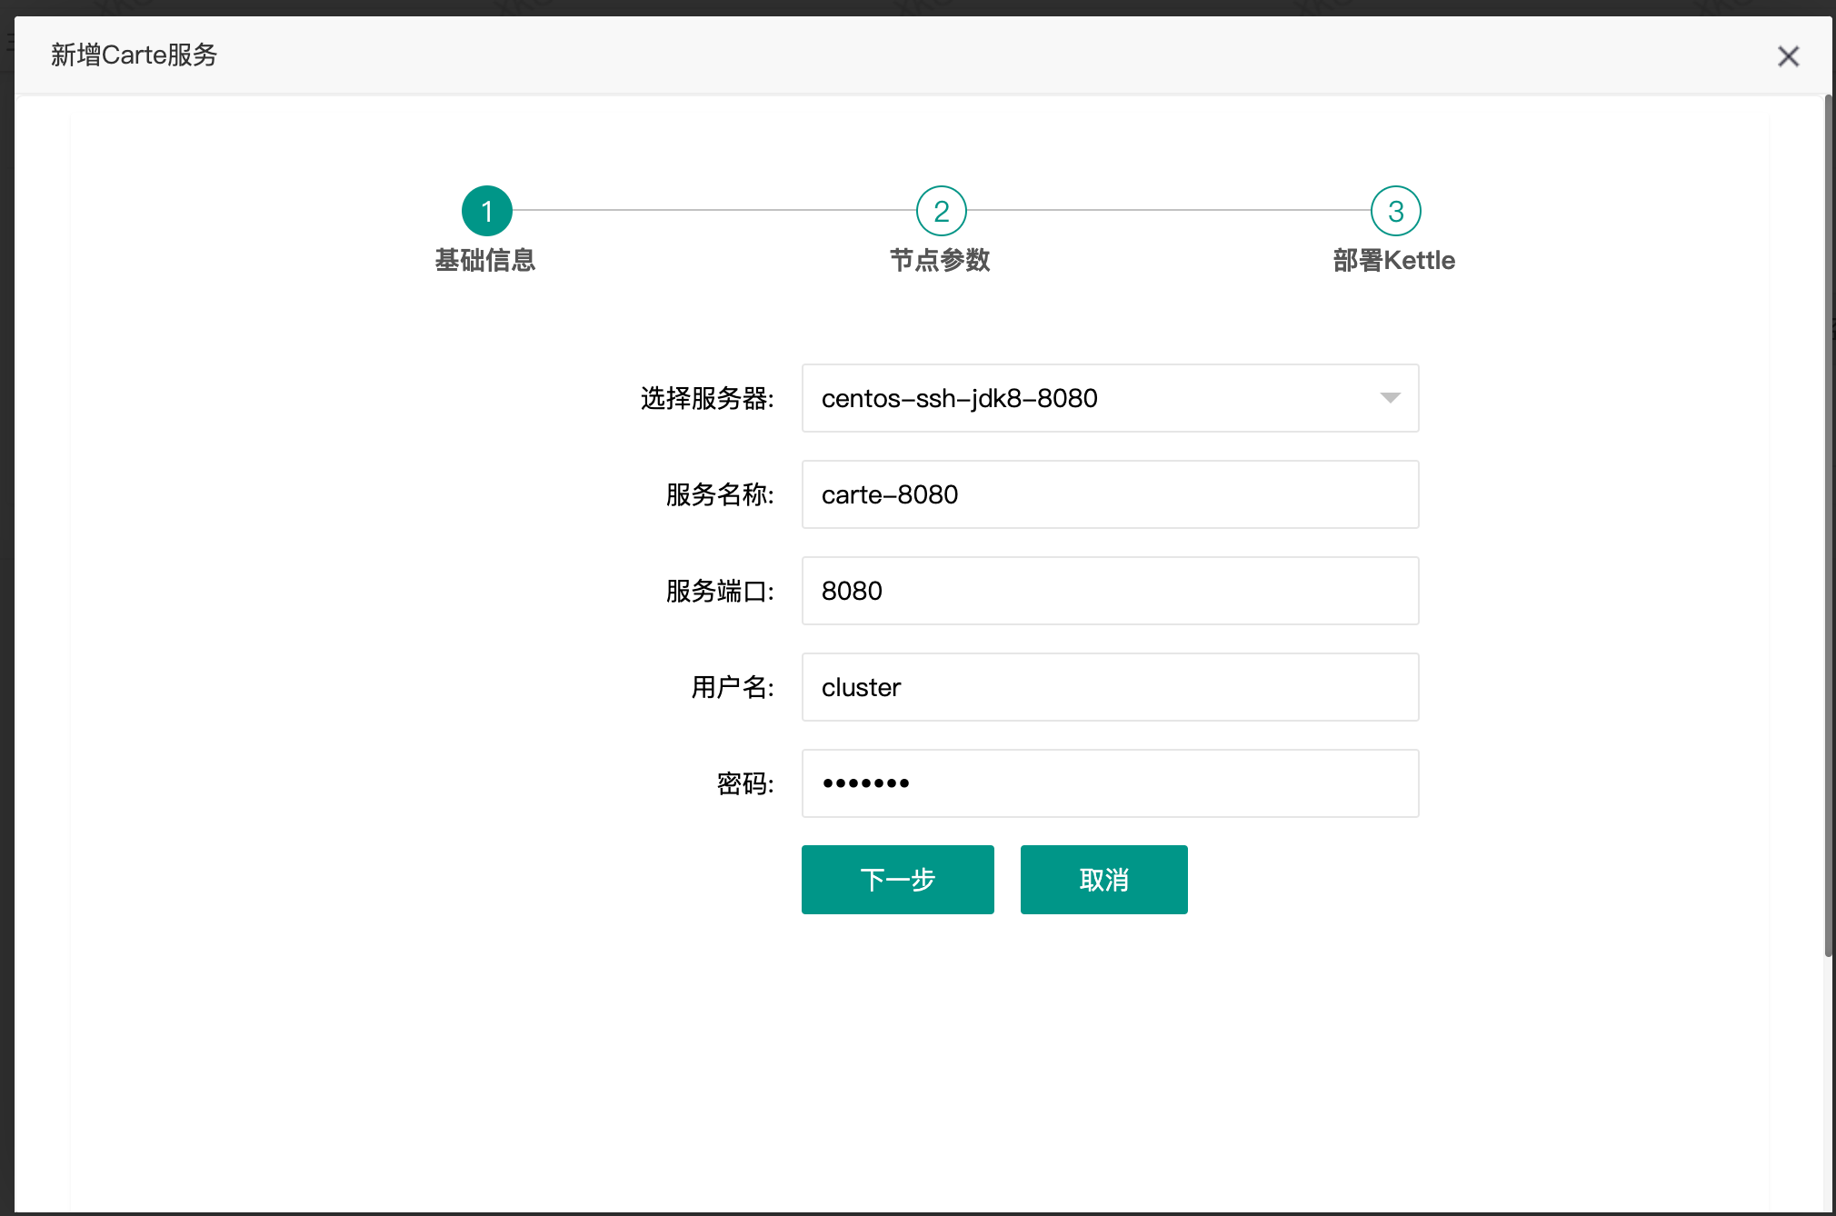Click step 1 circle for 基础信息
The width and height of the screenshot is (1836, 1216).
point(486,210)
